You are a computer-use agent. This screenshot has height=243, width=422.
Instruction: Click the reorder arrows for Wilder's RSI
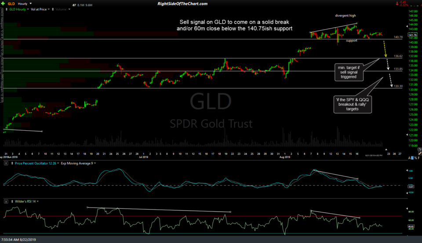coord(12,201)
